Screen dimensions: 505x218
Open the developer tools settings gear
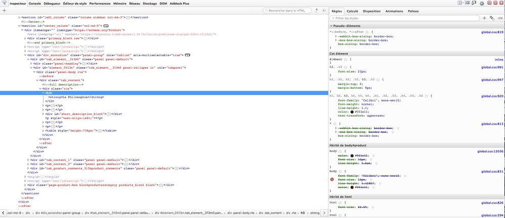coord(482,4)
